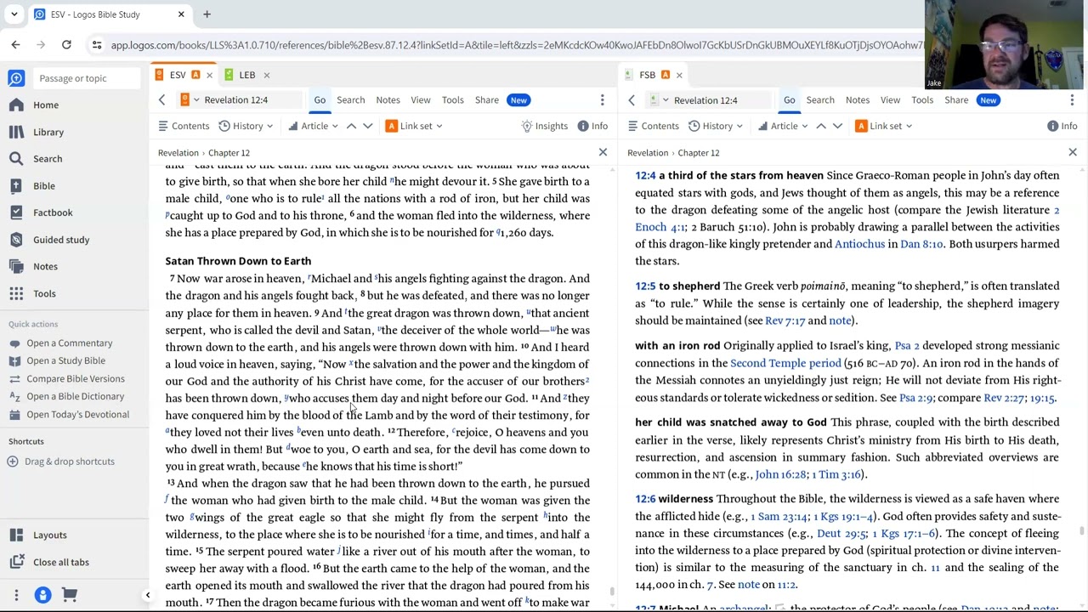This screenshot has width=1088, height=612.
Task: Open Contents in the ESV panel
Action: tap(184, 126)
